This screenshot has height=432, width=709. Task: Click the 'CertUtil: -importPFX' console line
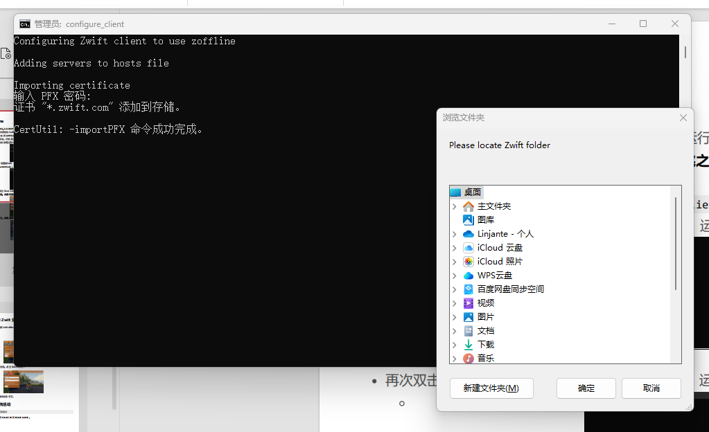[x=108, y=129]
